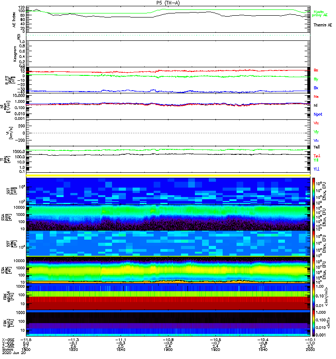Click the X-GSE value "-11.3"
Viewport: 336px width, 359px height.
coord(73,340)
